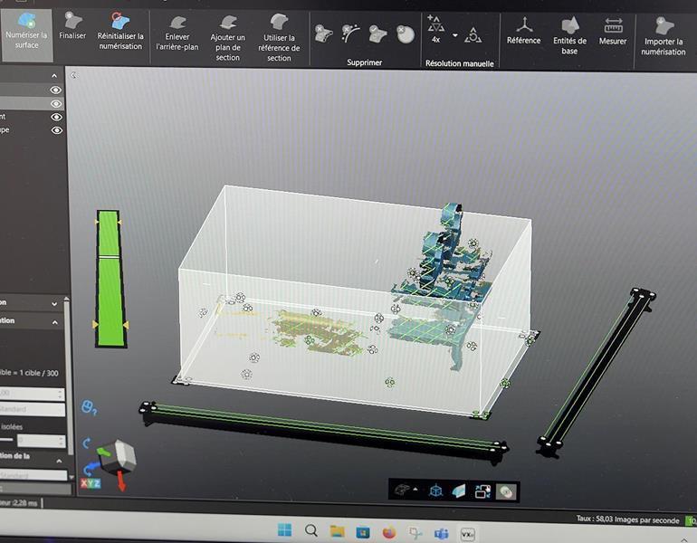Click the blue rotate arrow by the view cube
The image size is (697, 543).
point(91,469)
